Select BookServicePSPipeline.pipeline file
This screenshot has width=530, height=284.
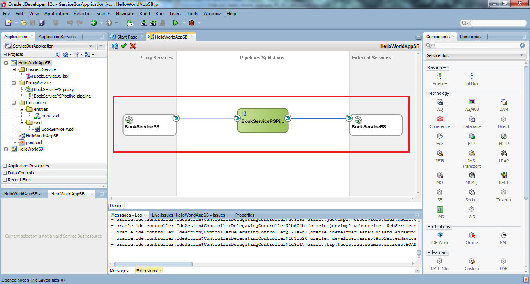[x=62, y=96]
